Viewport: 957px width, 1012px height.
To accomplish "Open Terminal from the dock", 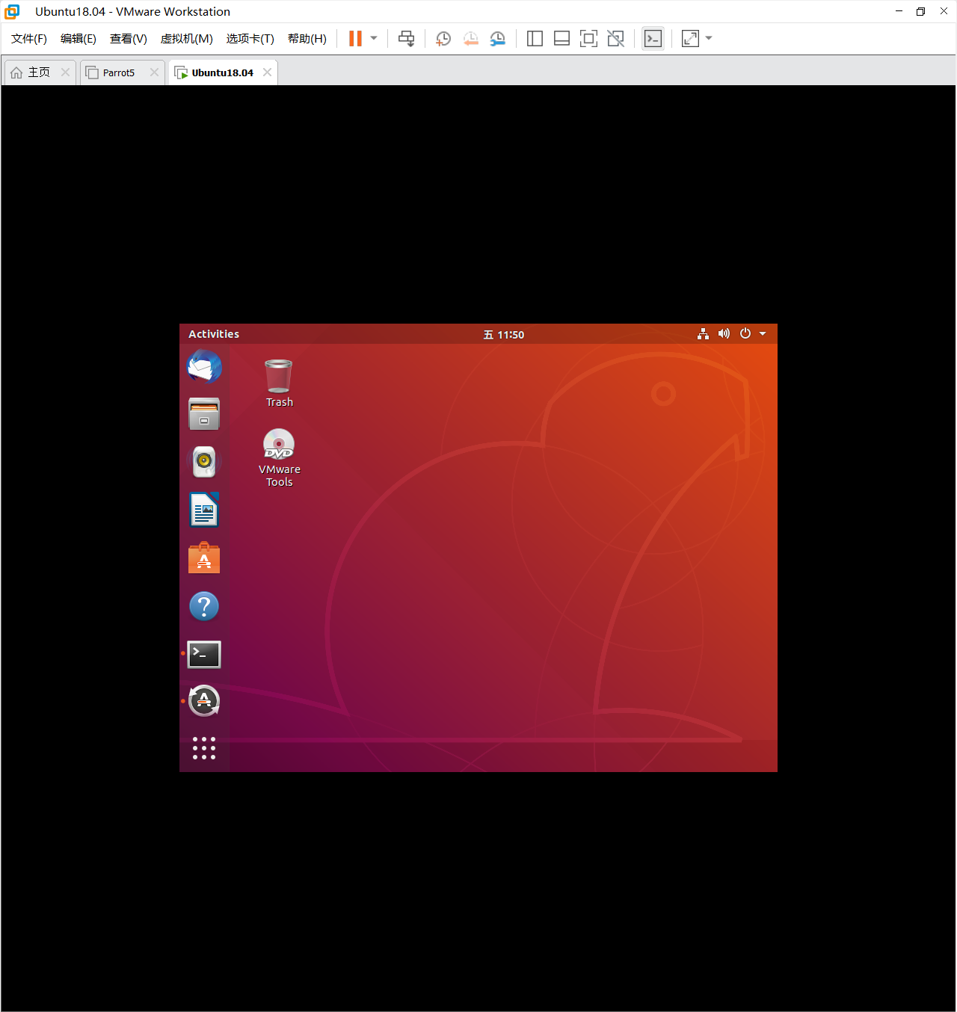I will [204, 655].
